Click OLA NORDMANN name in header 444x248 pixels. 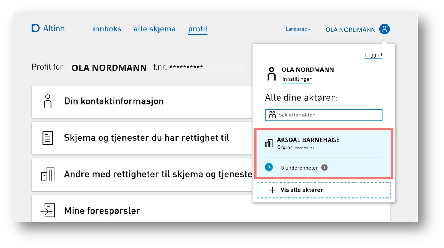[351, 29]
